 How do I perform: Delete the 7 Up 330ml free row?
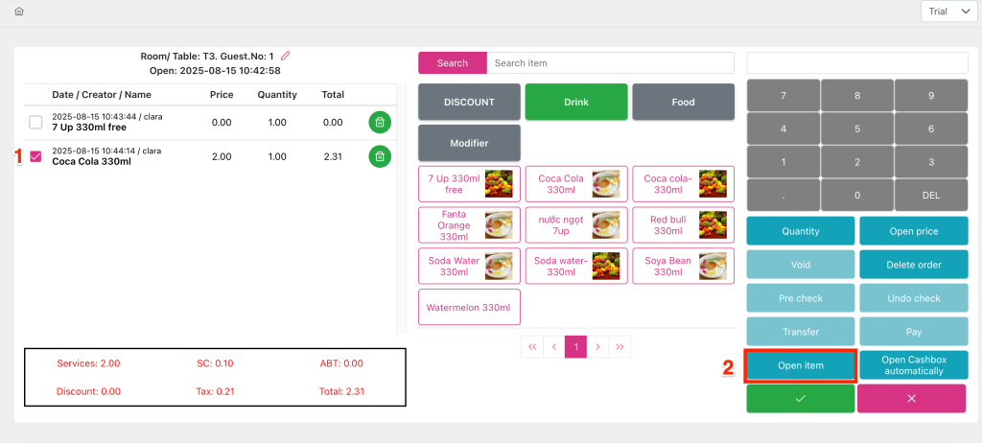click(x=380, y=122)
